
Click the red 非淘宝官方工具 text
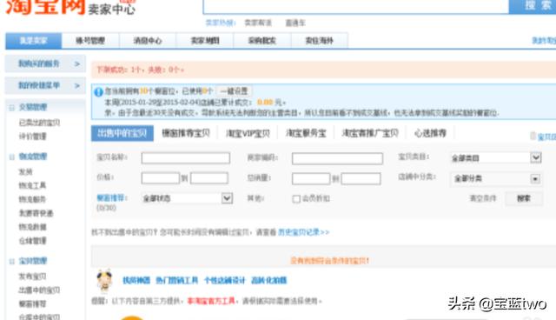(211, 301)
